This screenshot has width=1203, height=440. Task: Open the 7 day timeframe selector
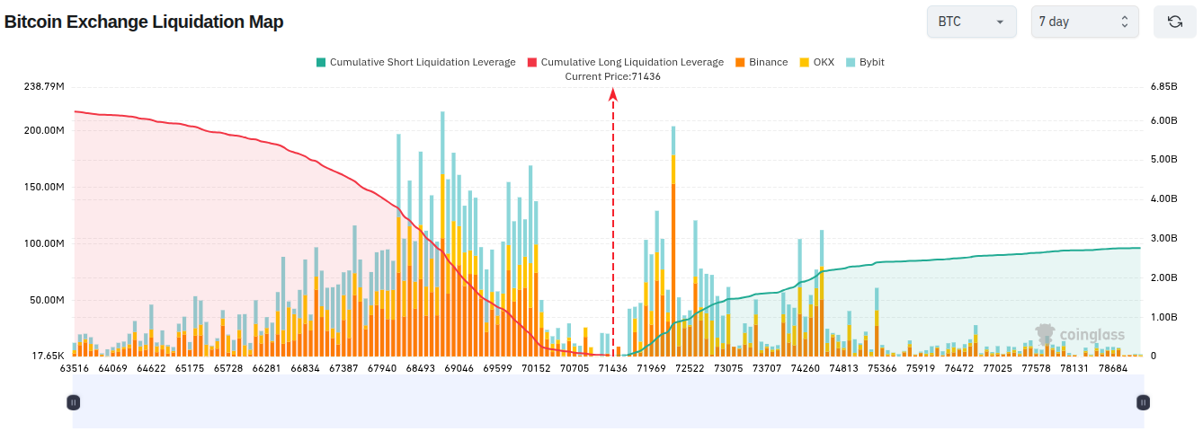tap(1084, 22)
